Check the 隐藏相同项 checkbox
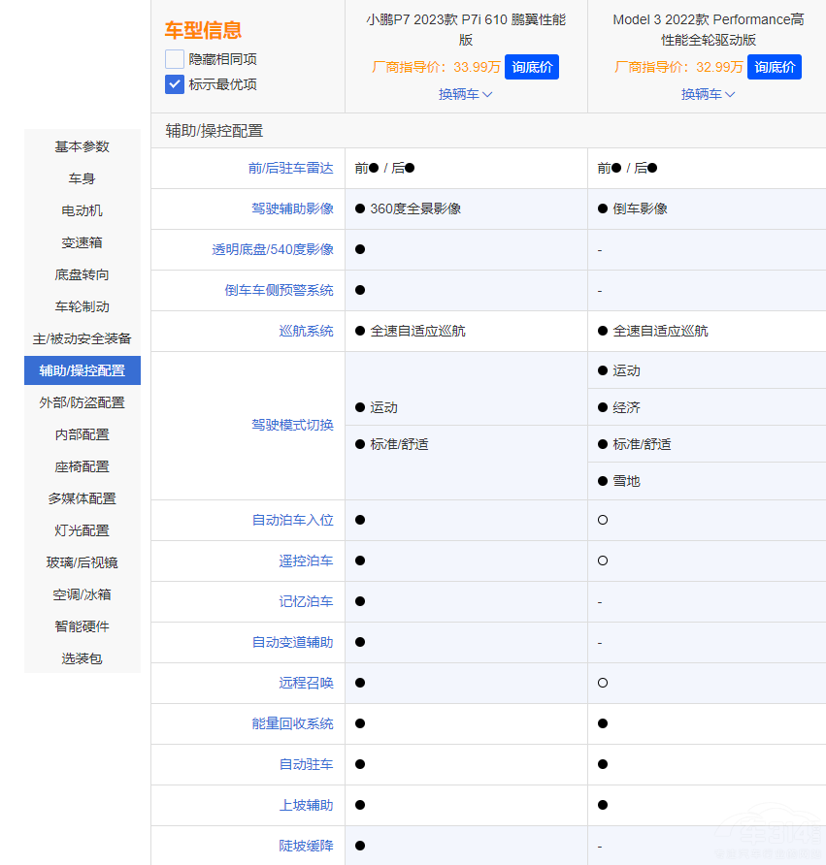 point(175,59)
